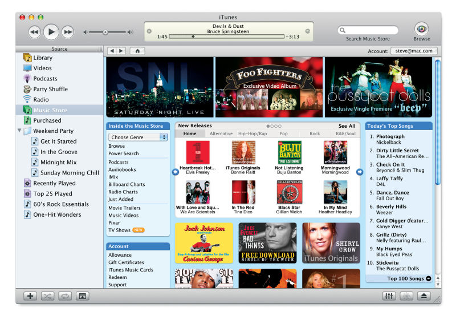The width and height of the screenshot is (456, 316).
Task: Toggle the repeat playback button
Action: point(65,296)
